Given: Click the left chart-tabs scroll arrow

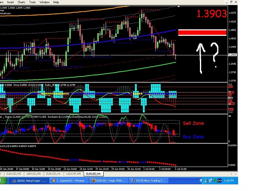Looking at the screenshot, I should pos(232,174).
